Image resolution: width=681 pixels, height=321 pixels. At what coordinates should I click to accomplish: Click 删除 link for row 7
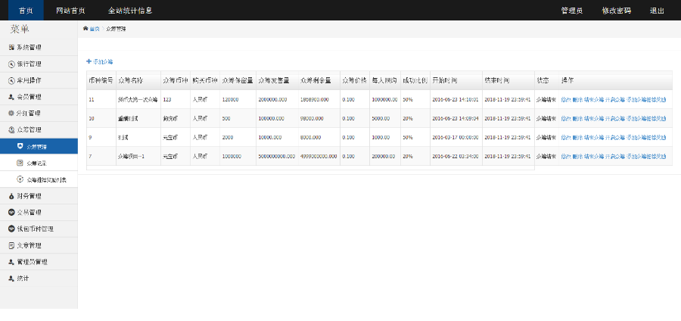pyautogui.click(x=577, y=157)
